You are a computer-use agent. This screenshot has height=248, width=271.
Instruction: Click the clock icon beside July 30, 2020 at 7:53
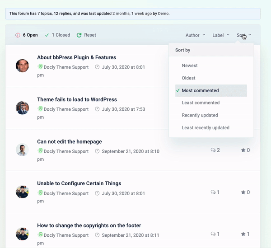(x=97, y=109)
